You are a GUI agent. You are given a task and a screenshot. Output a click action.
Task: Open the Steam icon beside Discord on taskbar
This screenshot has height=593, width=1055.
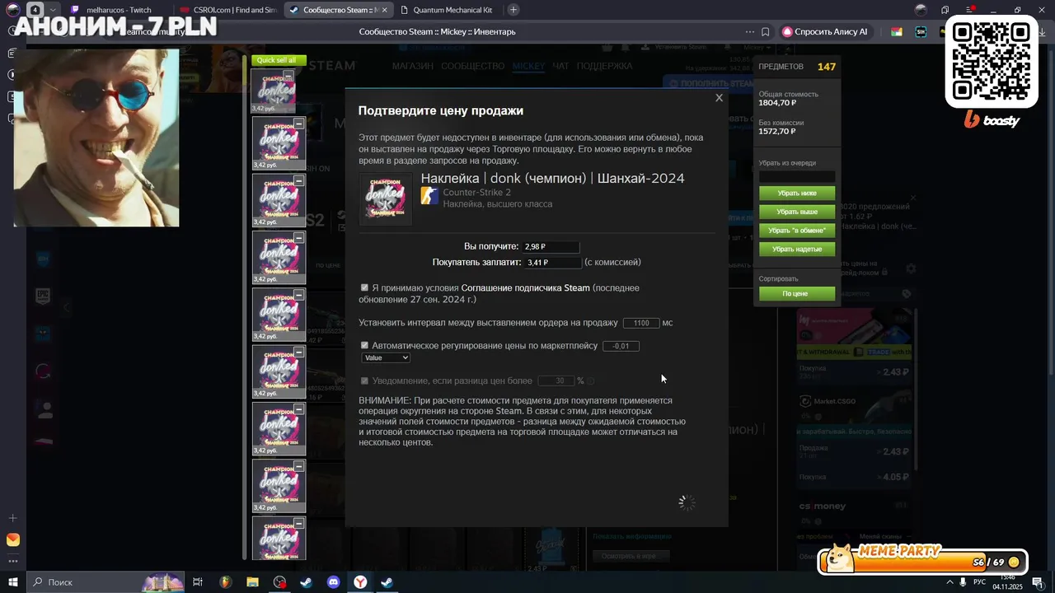(306, 582)
